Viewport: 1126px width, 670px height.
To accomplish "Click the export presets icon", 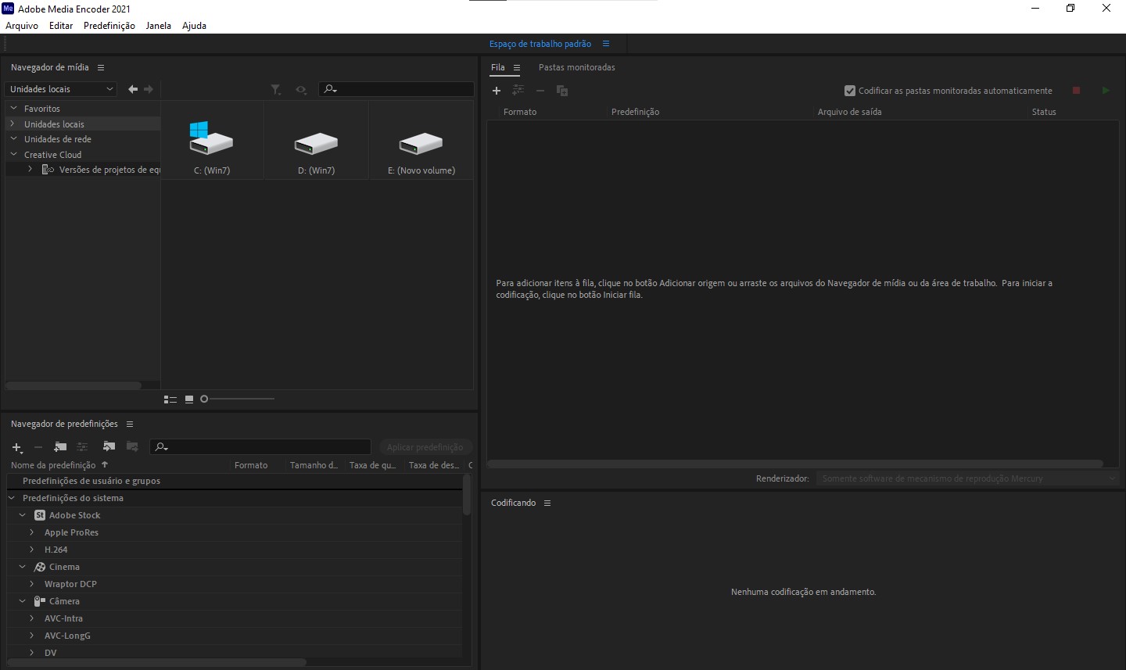I will point(132,447).
